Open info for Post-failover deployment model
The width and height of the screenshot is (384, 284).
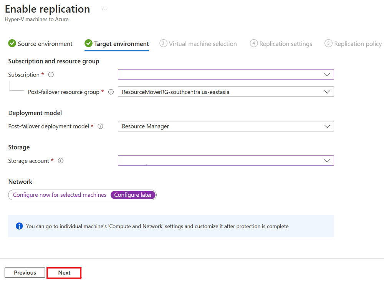point(100,126)
